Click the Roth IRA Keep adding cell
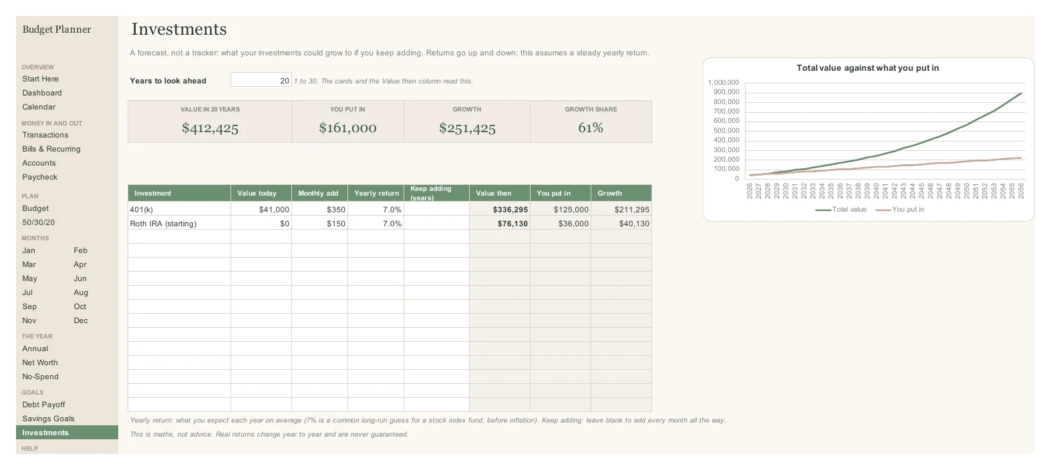Image resolution: width=1051 pixels, height=470 pixels. click(437, 224)
